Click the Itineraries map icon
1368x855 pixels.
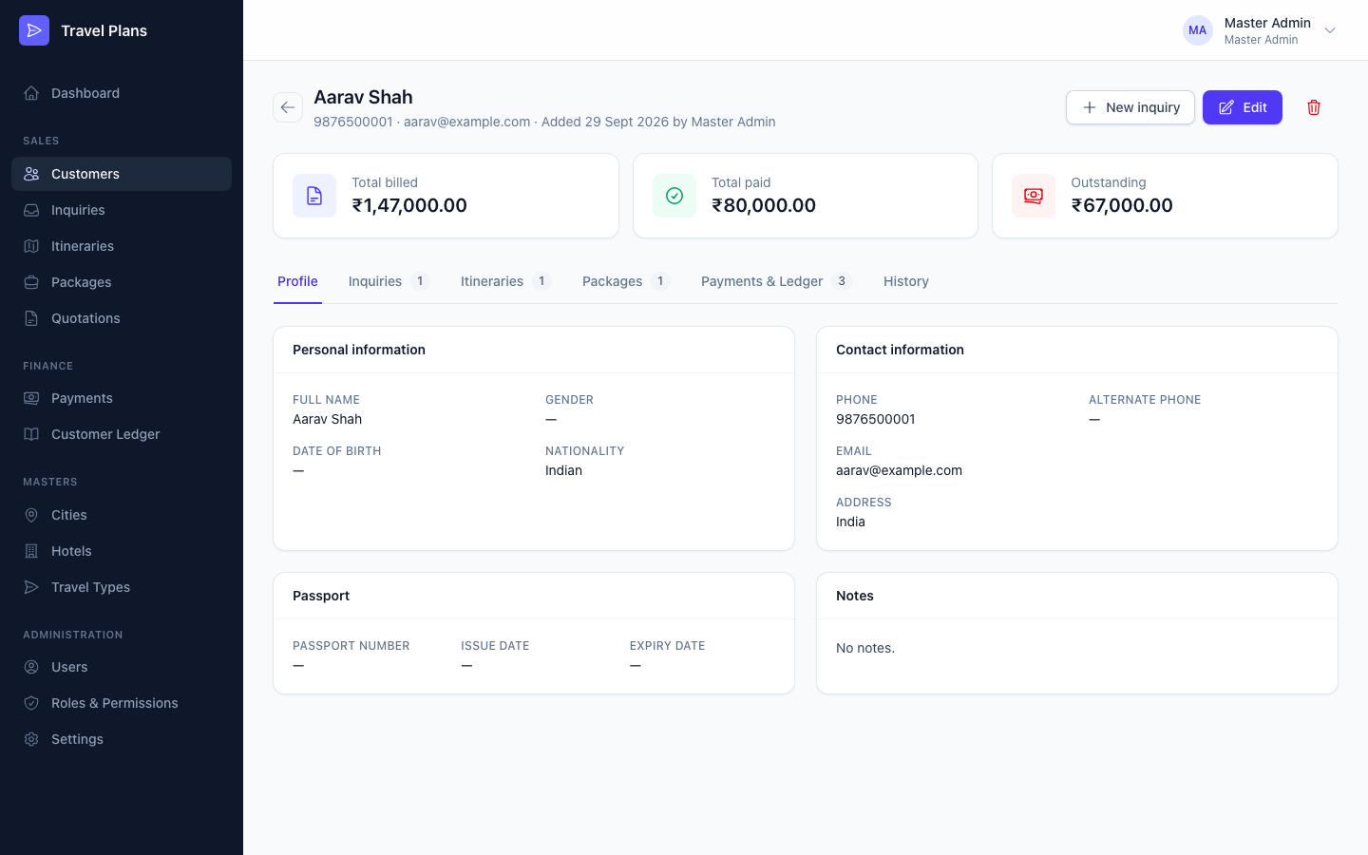click(31, 246)
